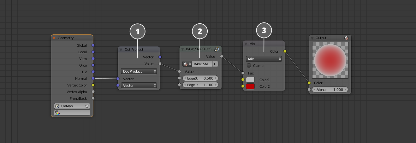This screenshot has width=416, height=143.
Task: Click the white Color1 swatch
Action: (x=250, y=80)
